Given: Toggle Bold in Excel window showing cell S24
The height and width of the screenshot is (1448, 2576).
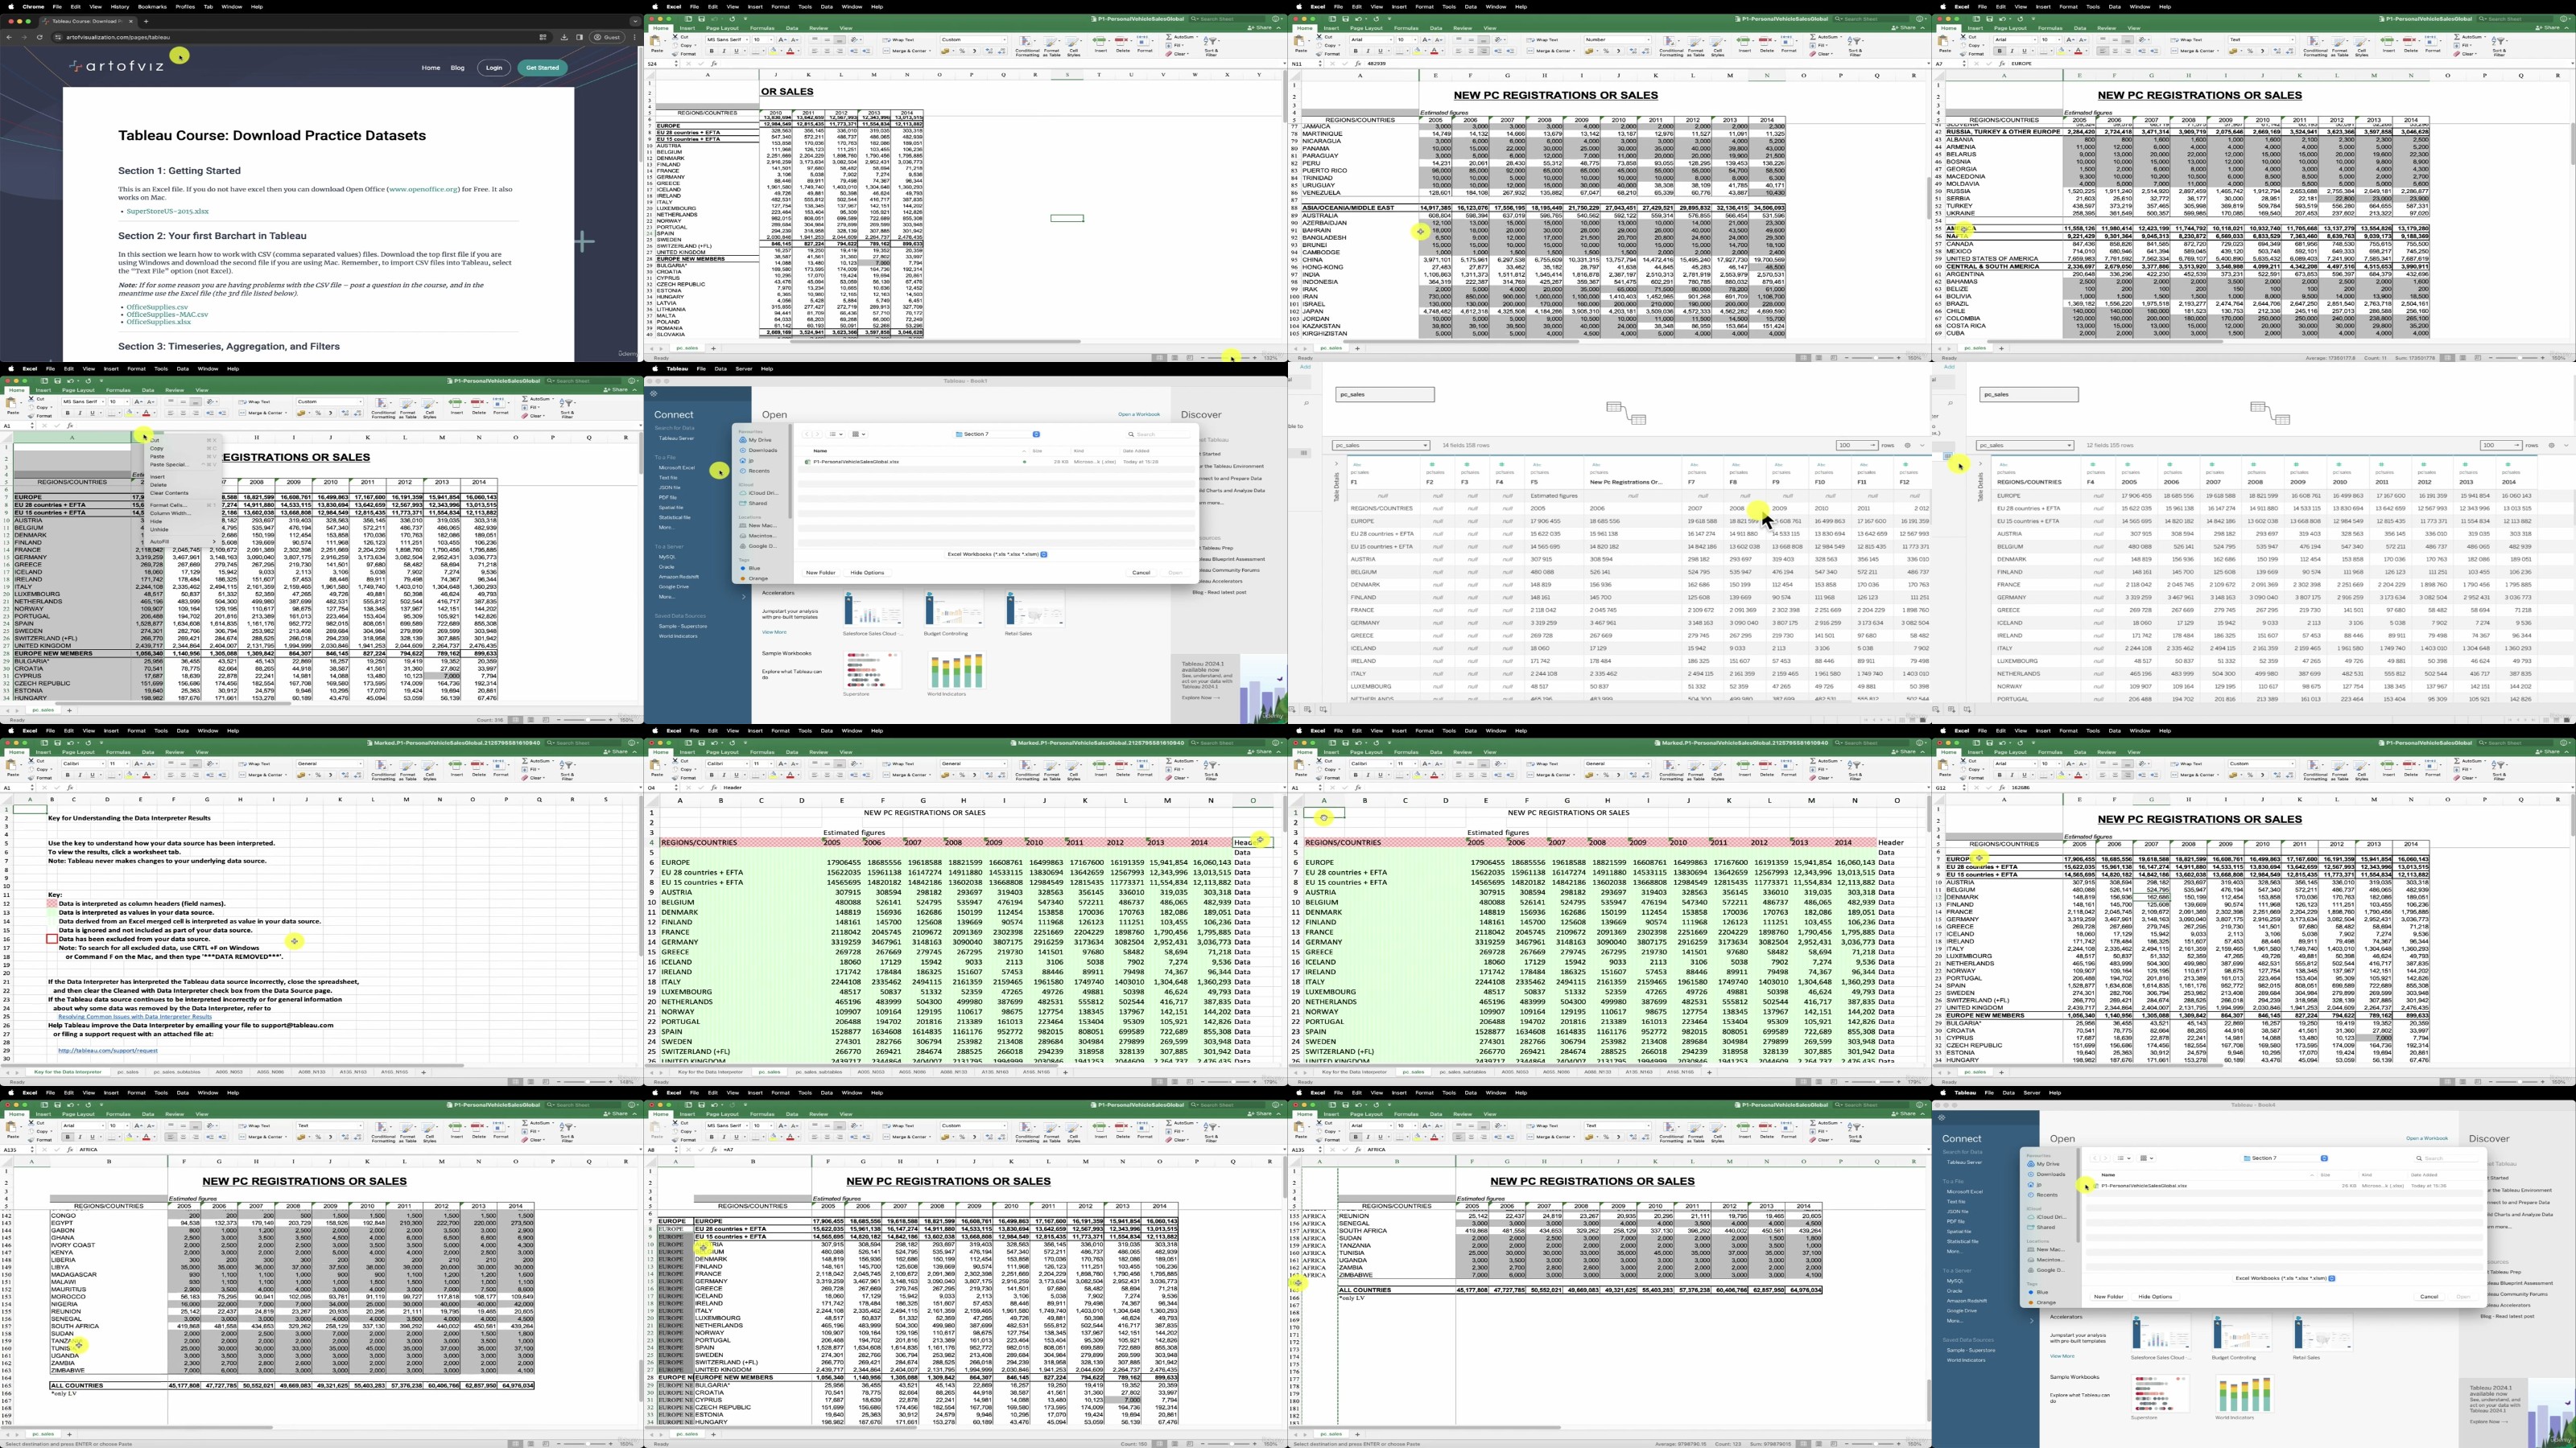Looking at the screenshot, I should 712,51.
